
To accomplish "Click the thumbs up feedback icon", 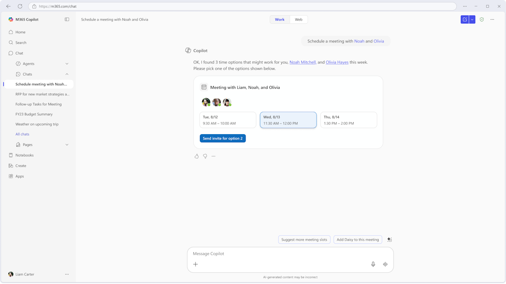I will pyautogui.click(x=196, y=156).
